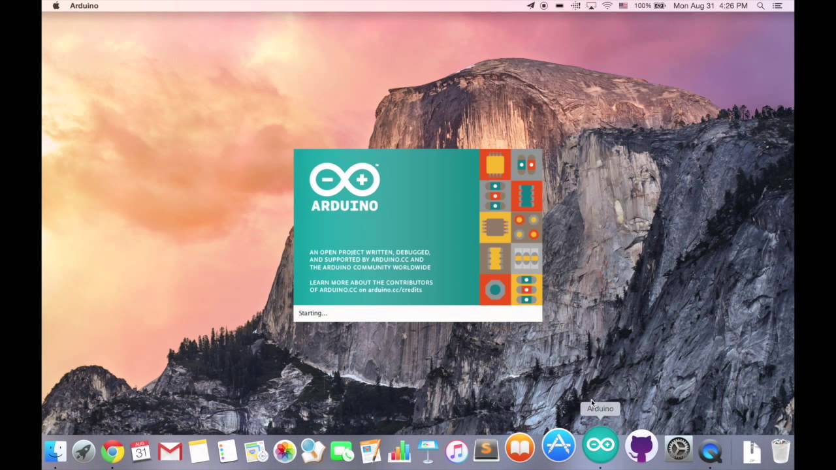Open the Preview app in dock
Viewport: 836px width, 470px height.
point(313,451)
